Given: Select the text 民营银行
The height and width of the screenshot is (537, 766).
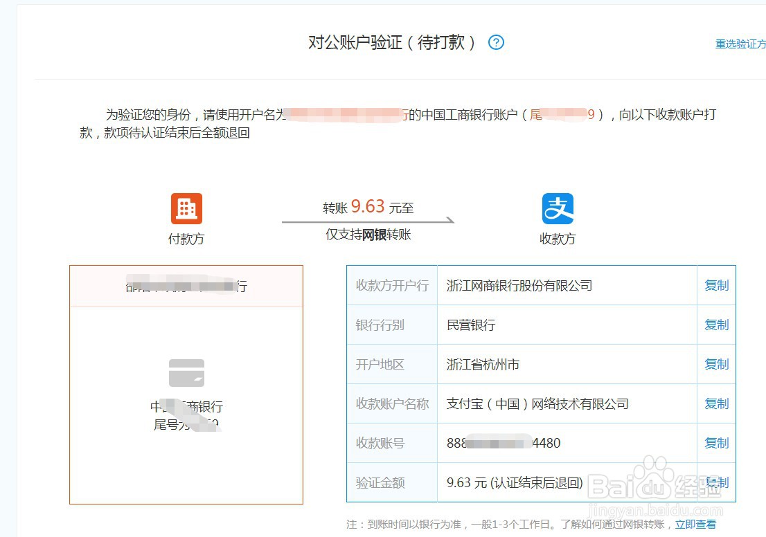Looking at the screenshot, I should 471,325.
